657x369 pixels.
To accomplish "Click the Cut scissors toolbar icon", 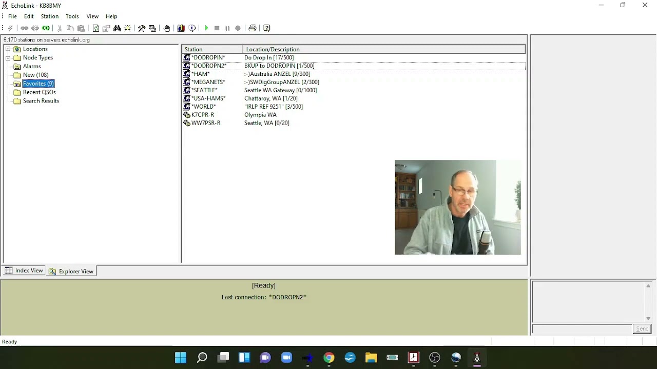I will tap(60, 28).
